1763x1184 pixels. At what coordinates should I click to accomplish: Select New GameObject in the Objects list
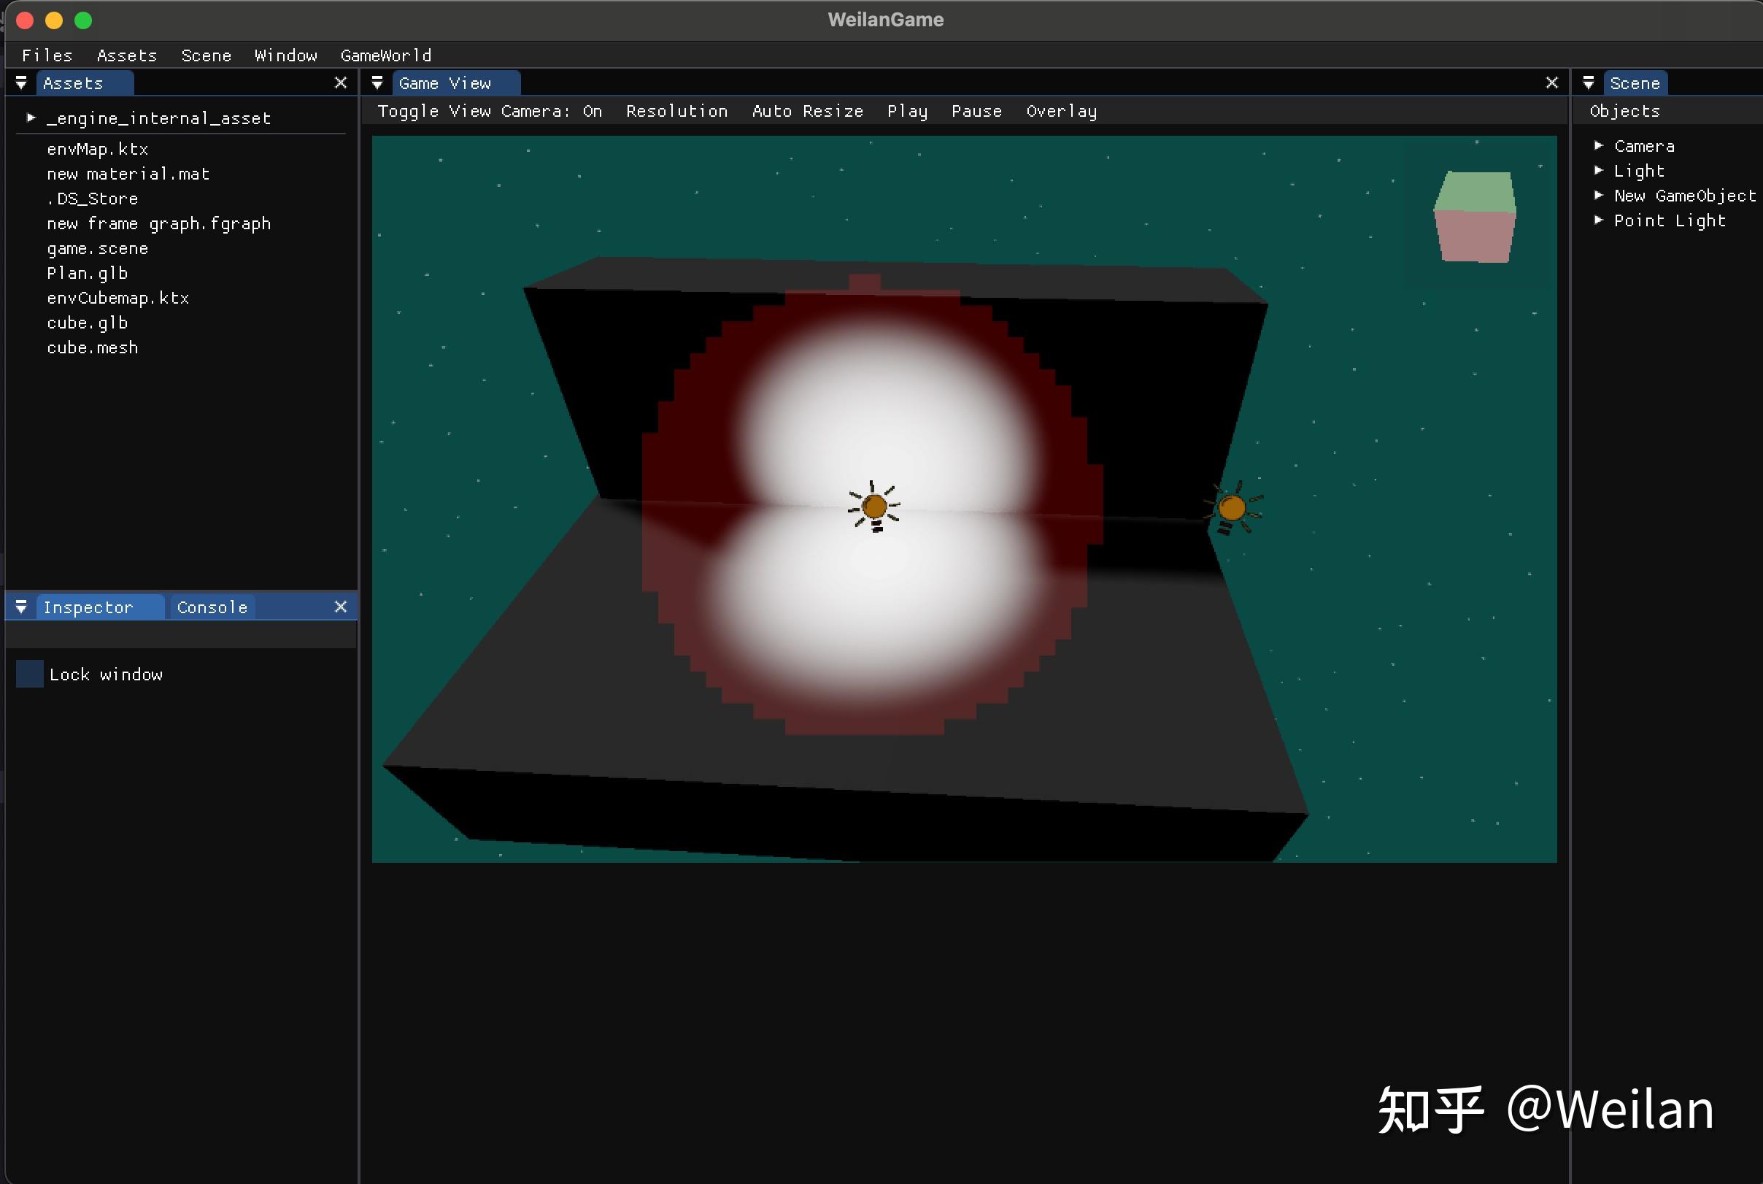point(1685,195)
